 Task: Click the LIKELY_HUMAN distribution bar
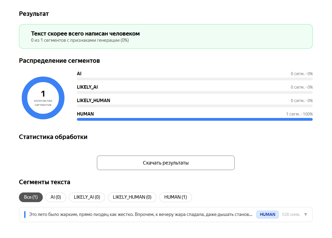tap(194, 106)
